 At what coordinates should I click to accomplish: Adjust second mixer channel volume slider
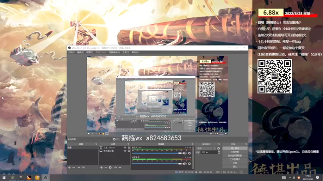(x=157, y=164)
